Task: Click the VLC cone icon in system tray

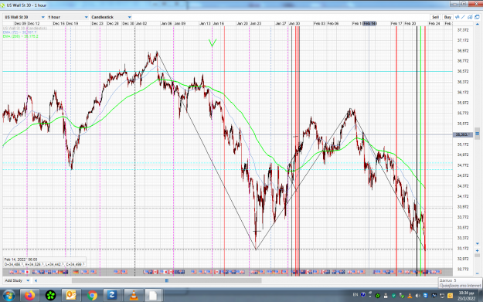Action: click(x=410, y=296)
